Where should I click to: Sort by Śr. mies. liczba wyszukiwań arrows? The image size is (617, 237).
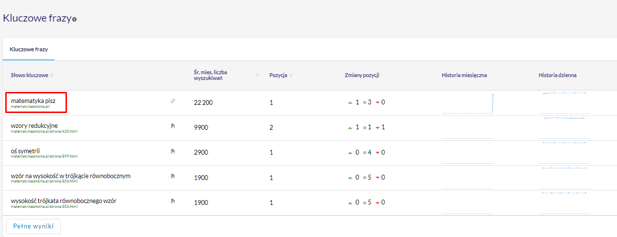(257, 76)
